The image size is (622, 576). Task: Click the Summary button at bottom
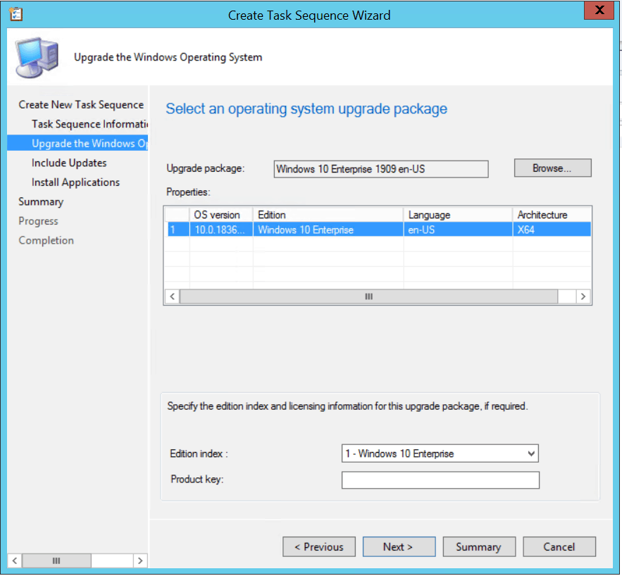pos(479,546)
